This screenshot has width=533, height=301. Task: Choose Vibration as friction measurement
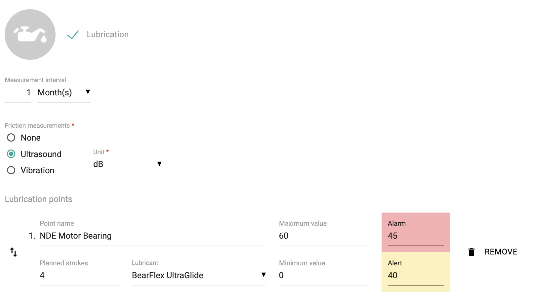11,170
